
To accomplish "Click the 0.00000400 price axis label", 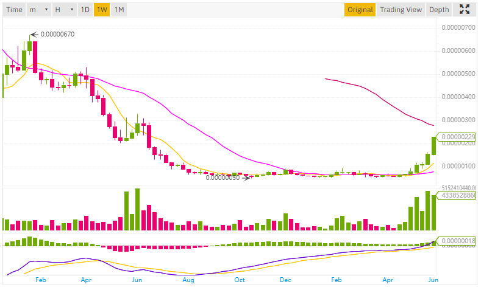I will pyautogui.click(x=458, y=97).
